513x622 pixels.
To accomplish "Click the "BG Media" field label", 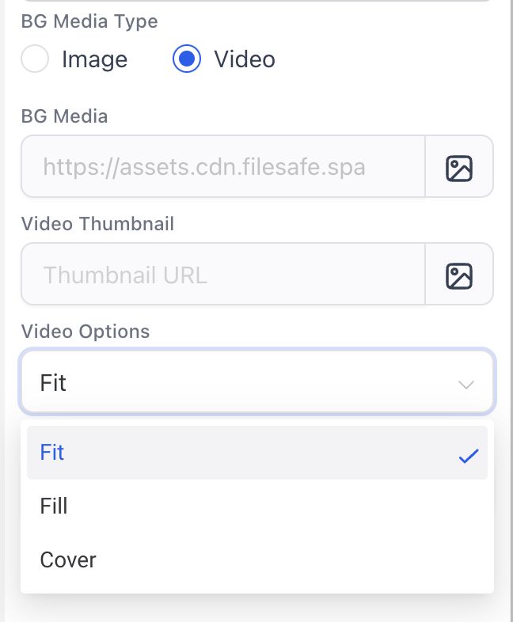I will click(64, 116).
